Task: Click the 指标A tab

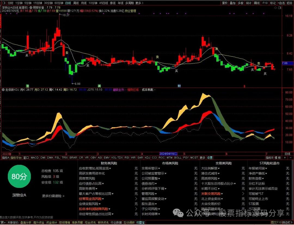Action: [x=6, y=158]
